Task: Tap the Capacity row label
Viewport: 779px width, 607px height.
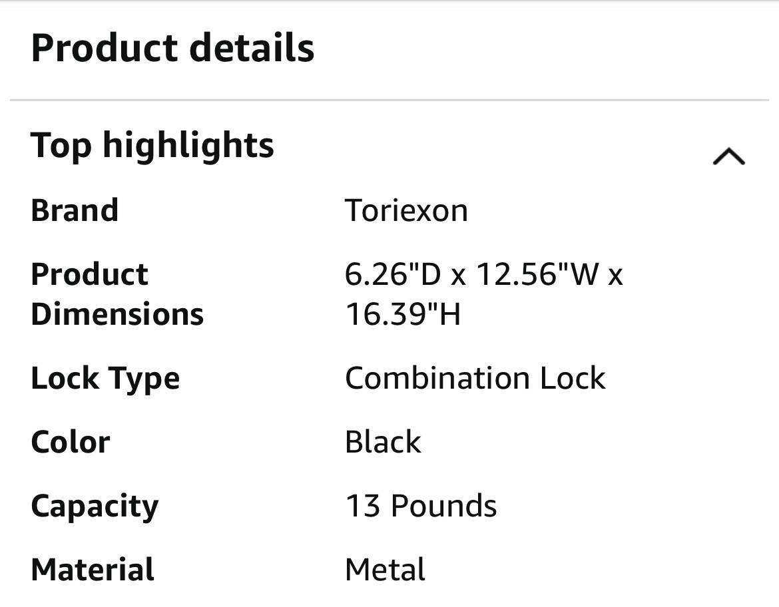Action: (x=95, y=506)
